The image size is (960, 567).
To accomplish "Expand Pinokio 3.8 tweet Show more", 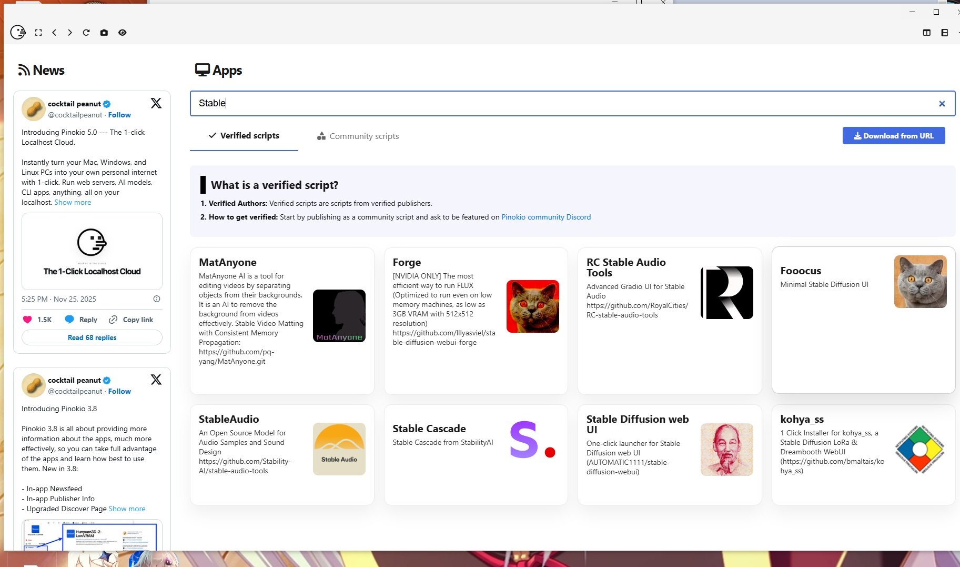I will point(127,509).
